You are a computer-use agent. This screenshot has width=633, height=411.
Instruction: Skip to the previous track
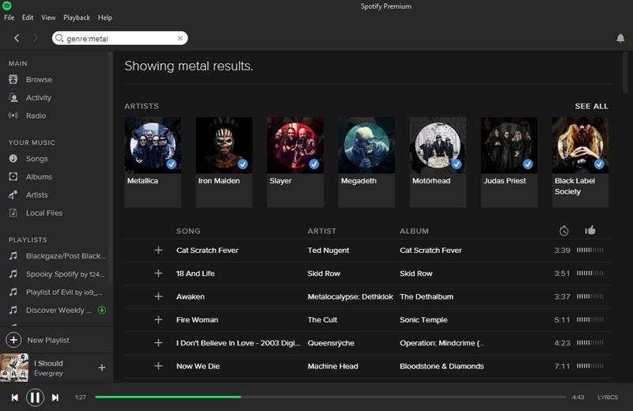click(14, 398)
